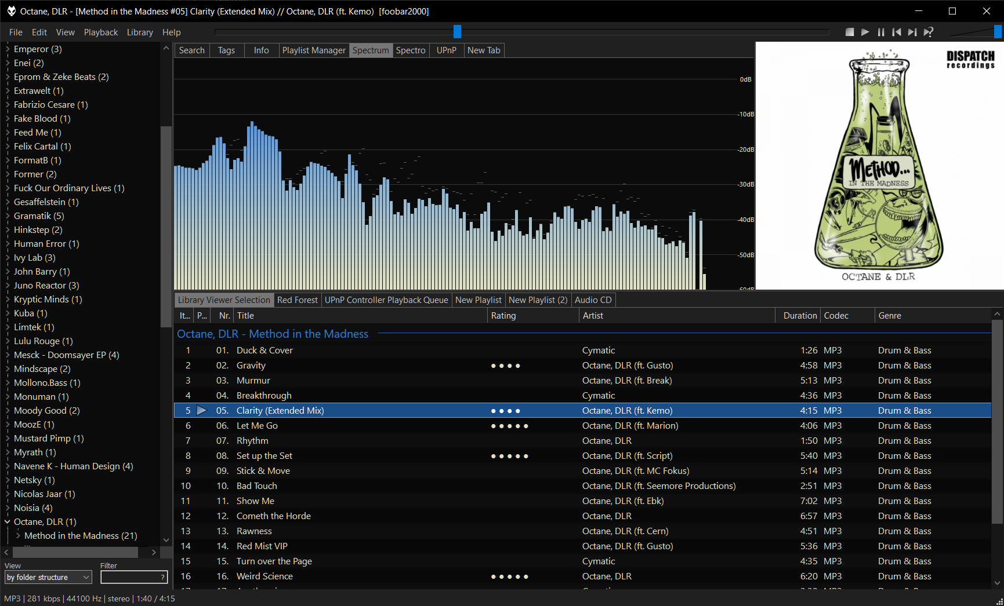Click the Filter text input field

coord(134,577)
